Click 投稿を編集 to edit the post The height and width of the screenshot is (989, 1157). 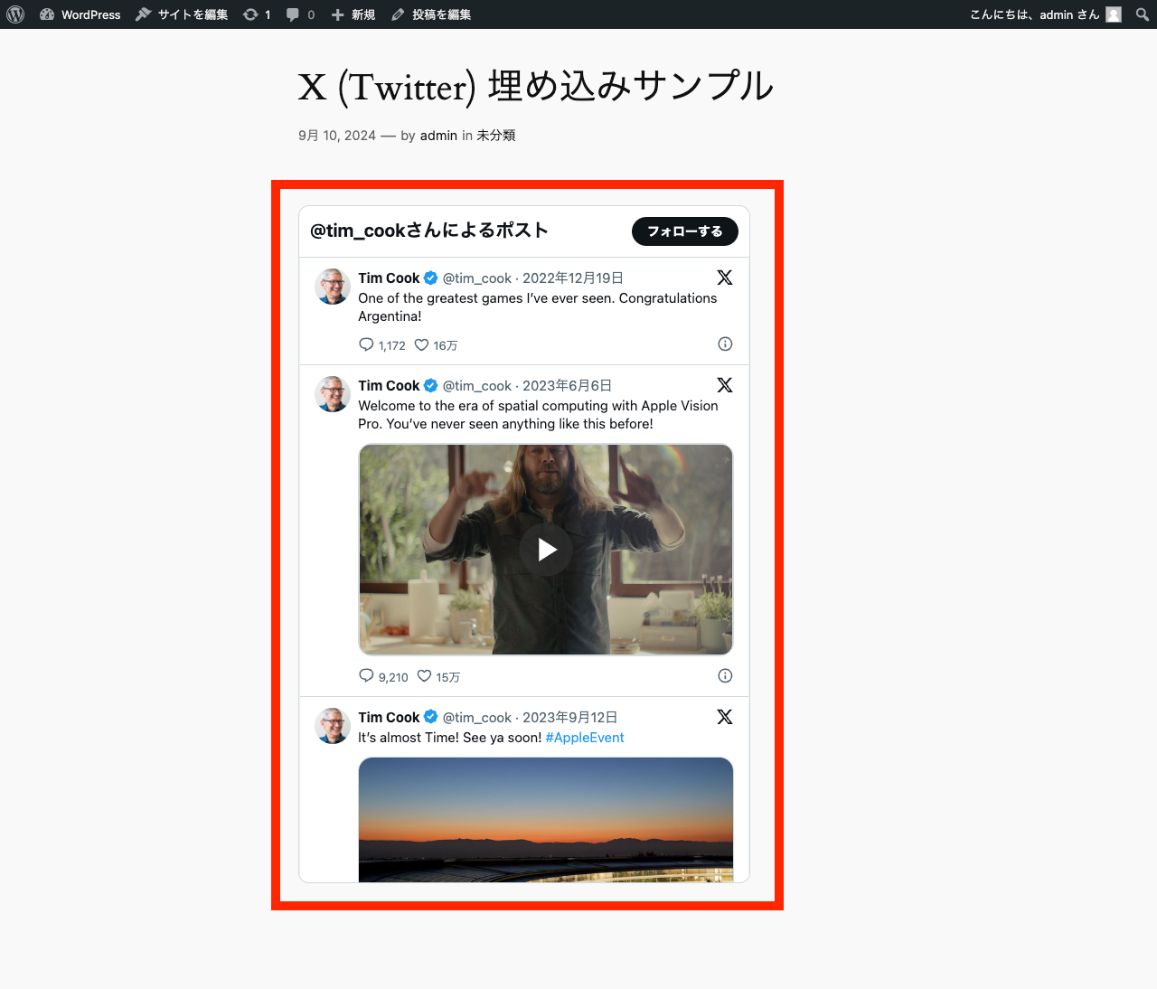(432, 14)
